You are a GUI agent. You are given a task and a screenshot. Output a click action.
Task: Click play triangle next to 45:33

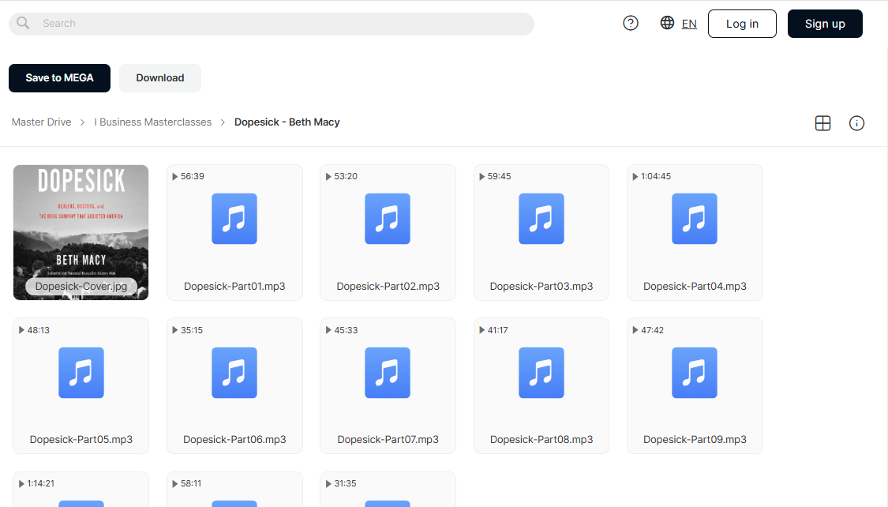pos(328,330)
